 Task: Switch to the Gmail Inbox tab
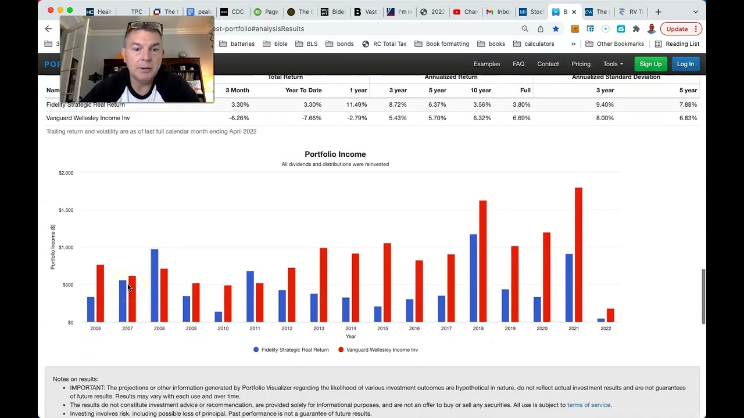coord(498,12)
